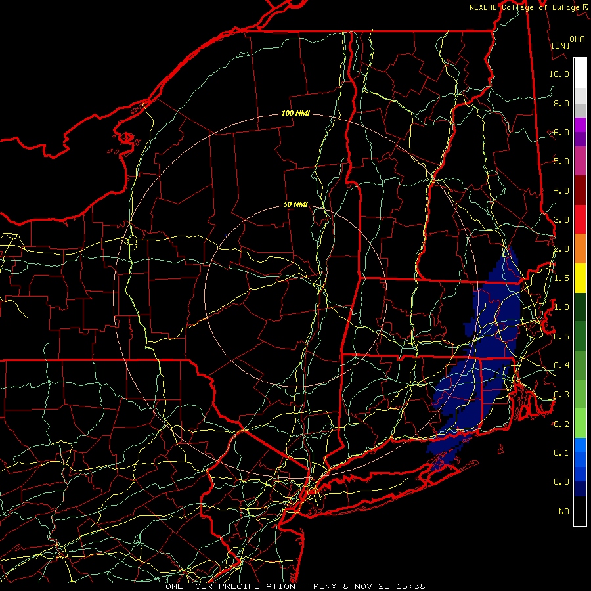Pick the bright red swatch beside 3.0
The width and height of the screenshot is (591, 591).
point(580,219)
